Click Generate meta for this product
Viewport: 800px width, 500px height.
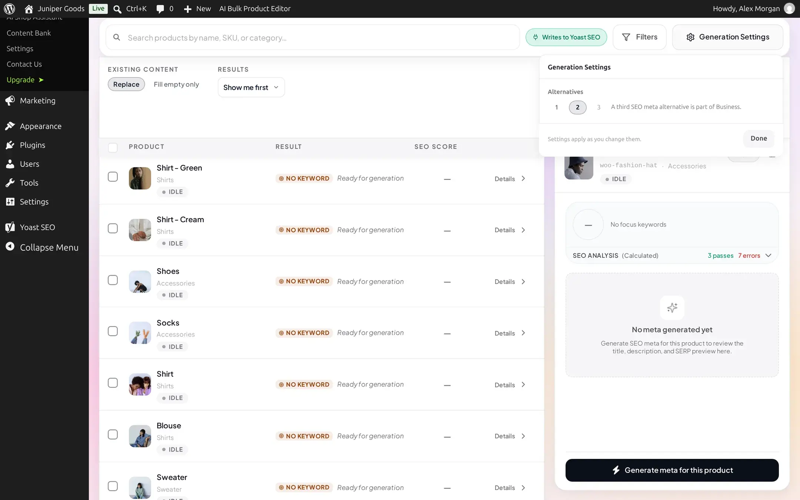tap(672, 470)
